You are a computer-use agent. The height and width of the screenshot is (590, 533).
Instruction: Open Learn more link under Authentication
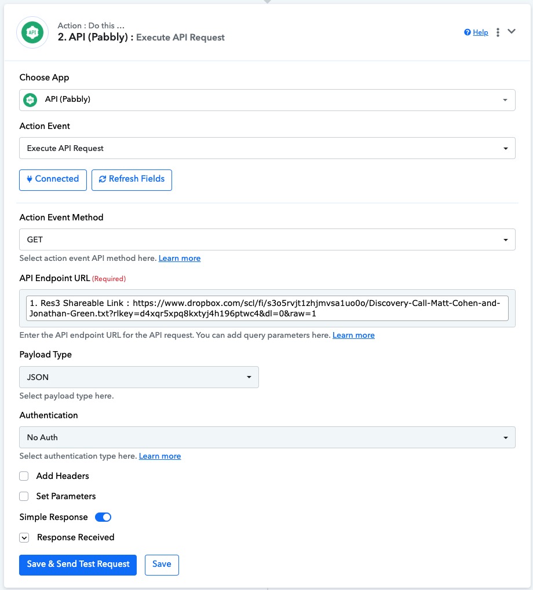pyautogui.click(x=160, y=456)
